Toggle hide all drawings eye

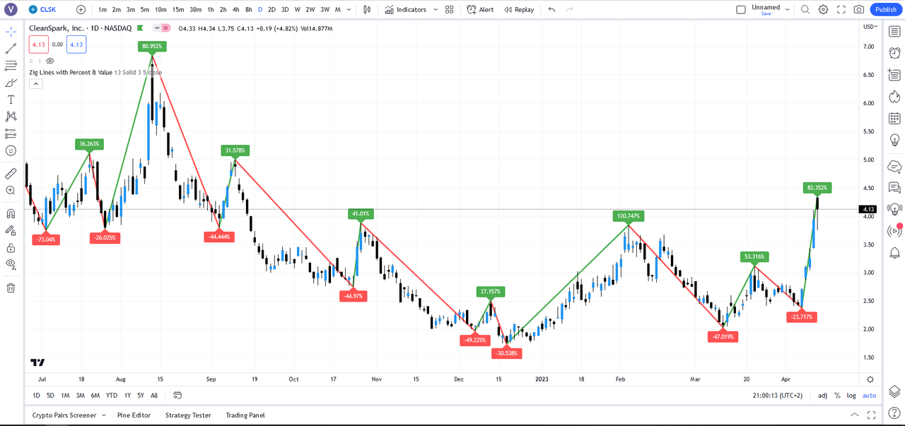pyautogui.click(x=11, y=265)
